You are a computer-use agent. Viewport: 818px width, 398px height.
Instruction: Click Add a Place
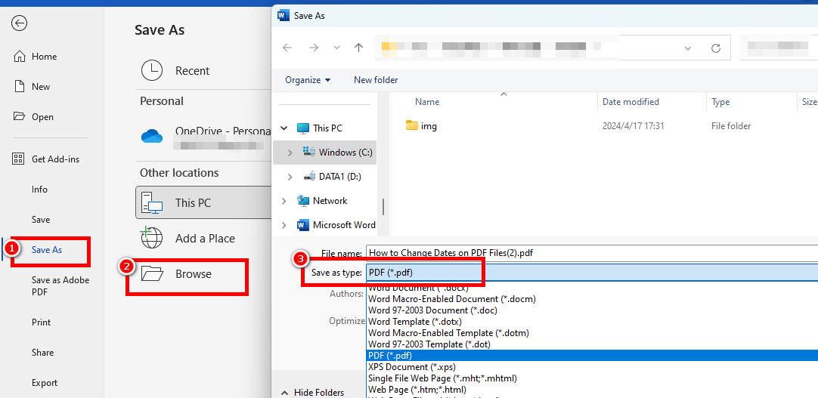203,239
